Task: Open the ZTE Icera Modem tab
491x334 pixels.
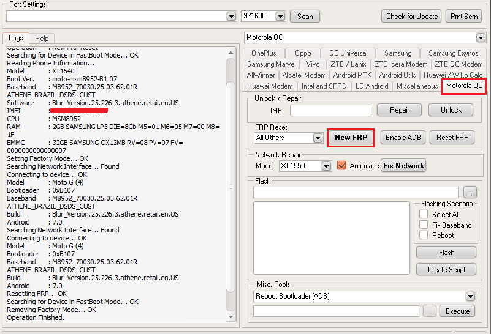Action: tap(400, 64)
